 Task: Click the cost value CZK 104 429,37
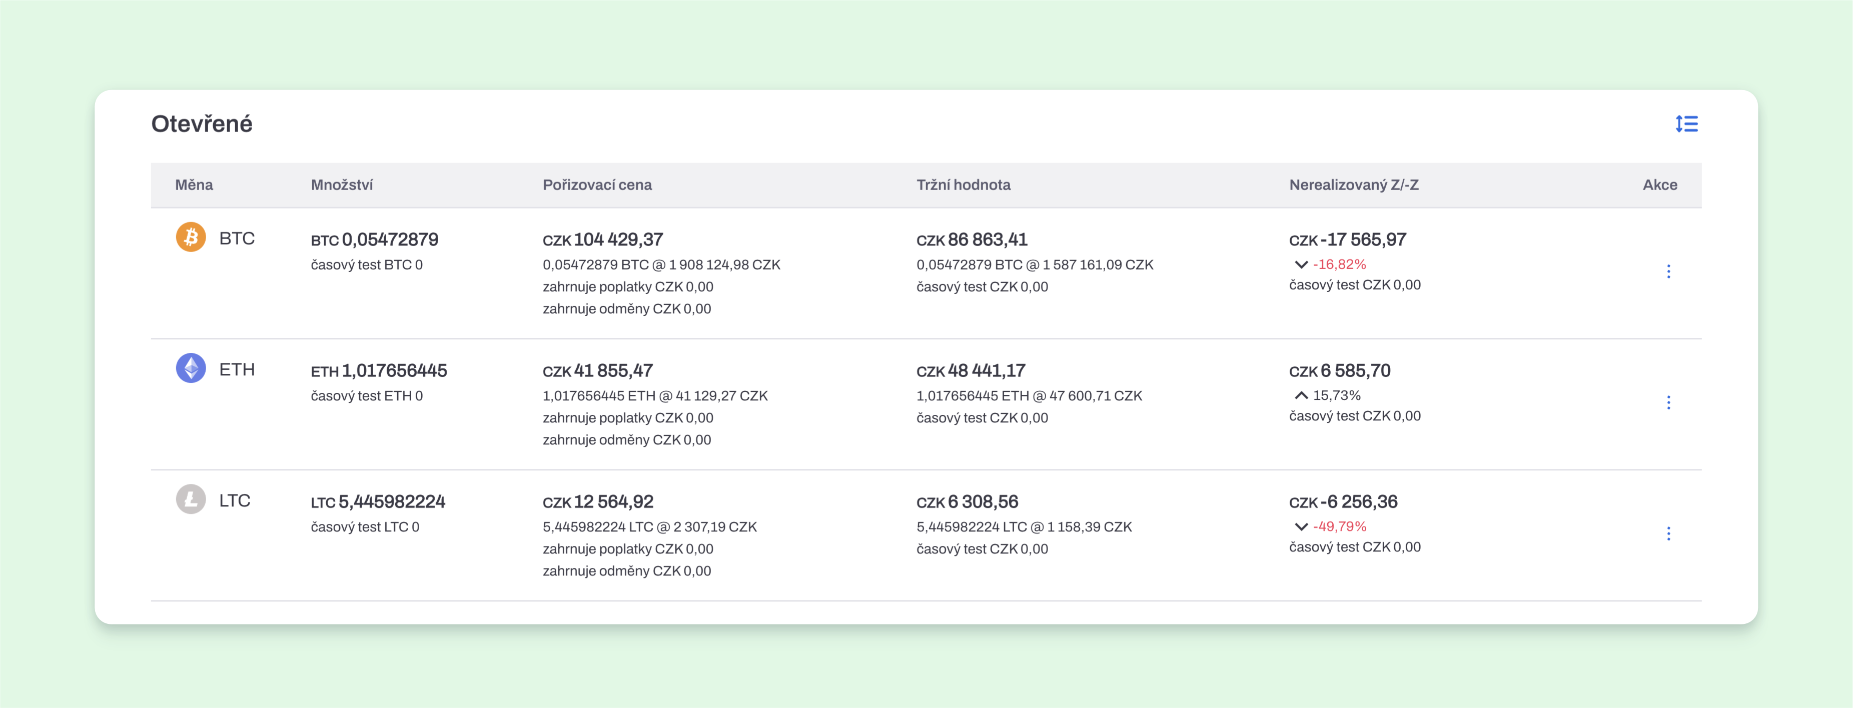pos(603,240)
